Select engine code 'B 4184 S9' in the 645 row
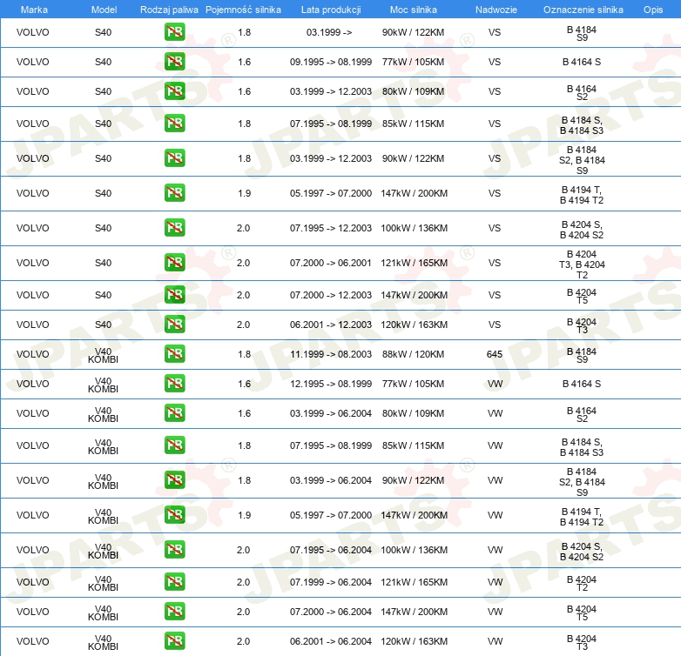Image resolution: width=681 pixels, height=656 pixels. click(582, 355)
